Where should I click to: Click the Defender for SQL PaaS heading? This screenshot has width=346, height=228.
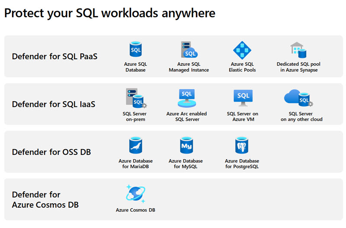(x=54, y=56)
